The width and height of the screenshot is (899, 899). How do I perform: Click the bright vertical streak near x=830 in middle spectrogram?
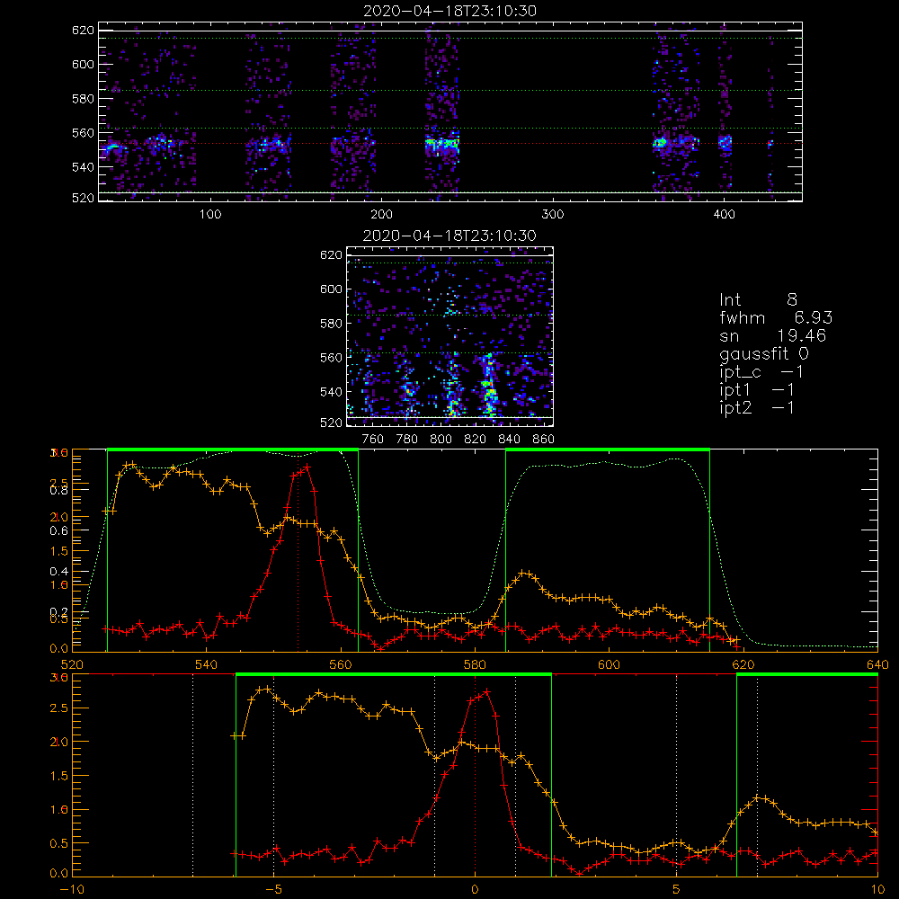click(488, 384)
